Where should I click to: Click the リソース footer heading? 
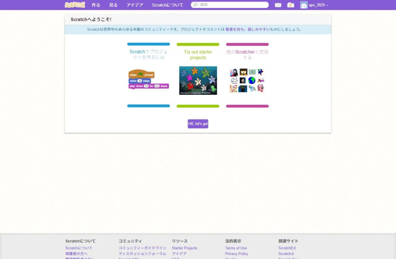coord(179,241)
